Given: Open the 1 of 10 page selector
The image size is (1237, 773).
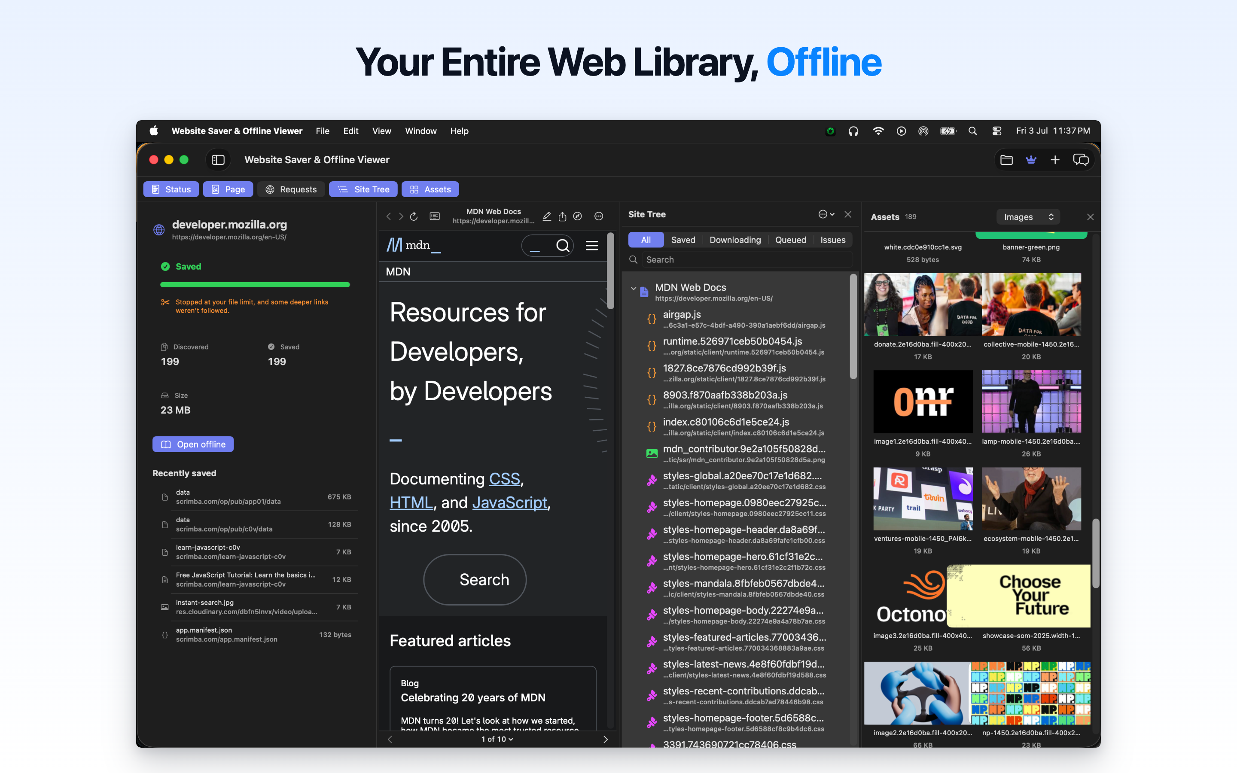Looking at the screenshot, I should point(497,739).
